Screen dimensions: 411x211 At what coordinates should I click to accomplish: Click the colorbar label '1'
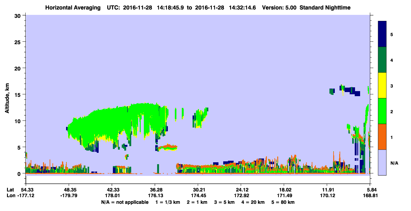(392, 137)
